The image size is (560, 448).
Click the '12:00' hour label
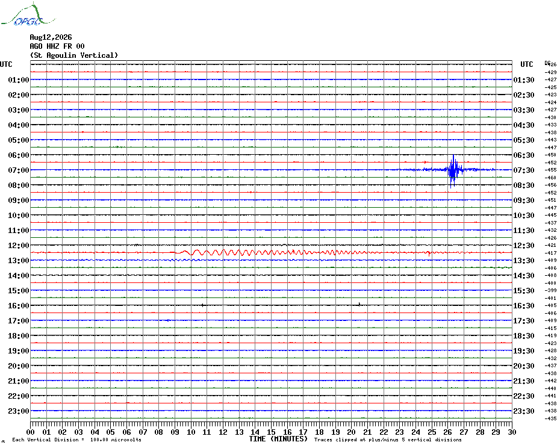coord(19,246)
